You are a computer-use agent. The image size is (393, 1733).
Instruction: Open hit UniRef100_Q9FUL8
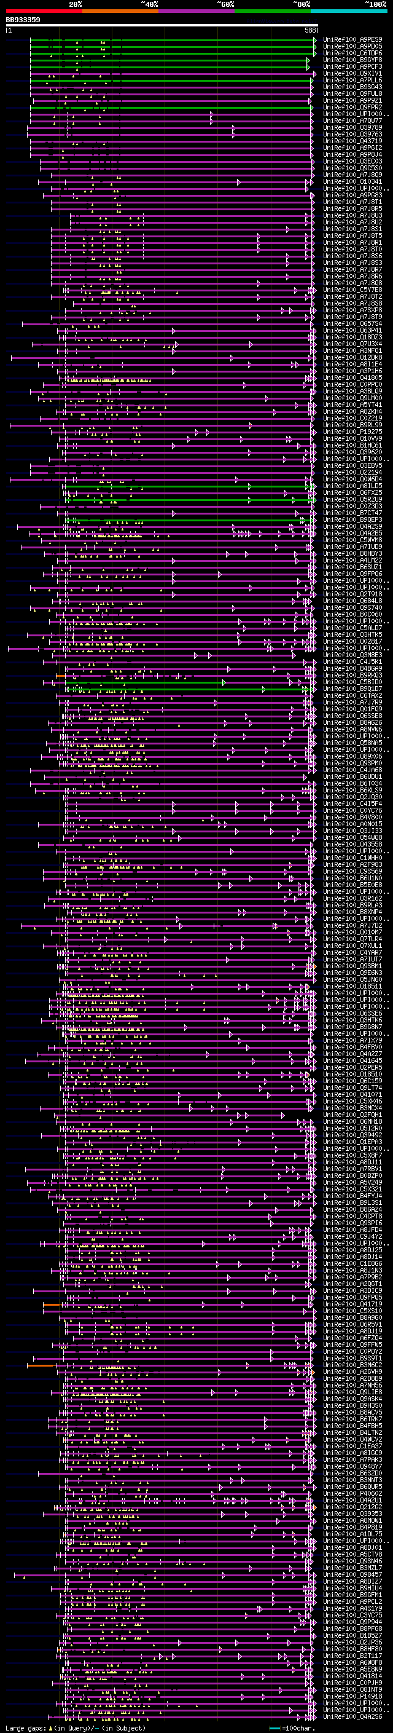[352, 93]
